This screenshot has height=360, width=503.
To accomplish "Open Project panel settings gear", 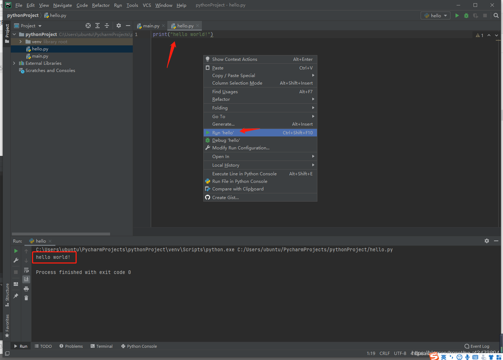I will [x=119, y=26].
